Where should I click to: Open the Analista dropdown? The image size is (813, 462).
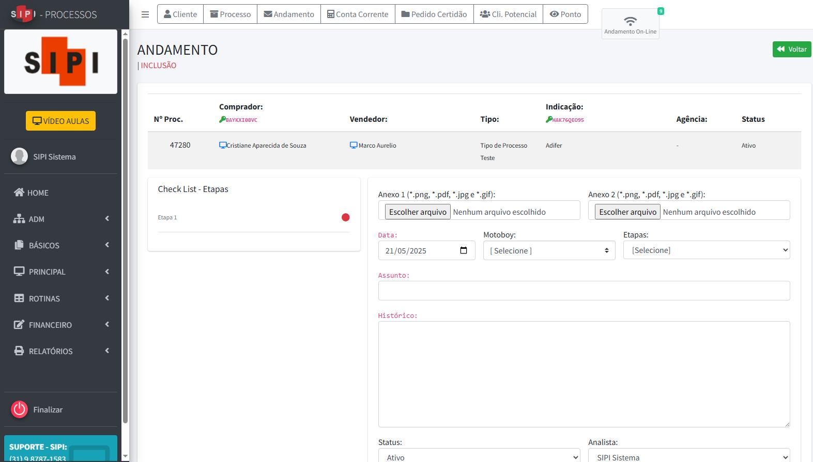[x=689, y=456]
